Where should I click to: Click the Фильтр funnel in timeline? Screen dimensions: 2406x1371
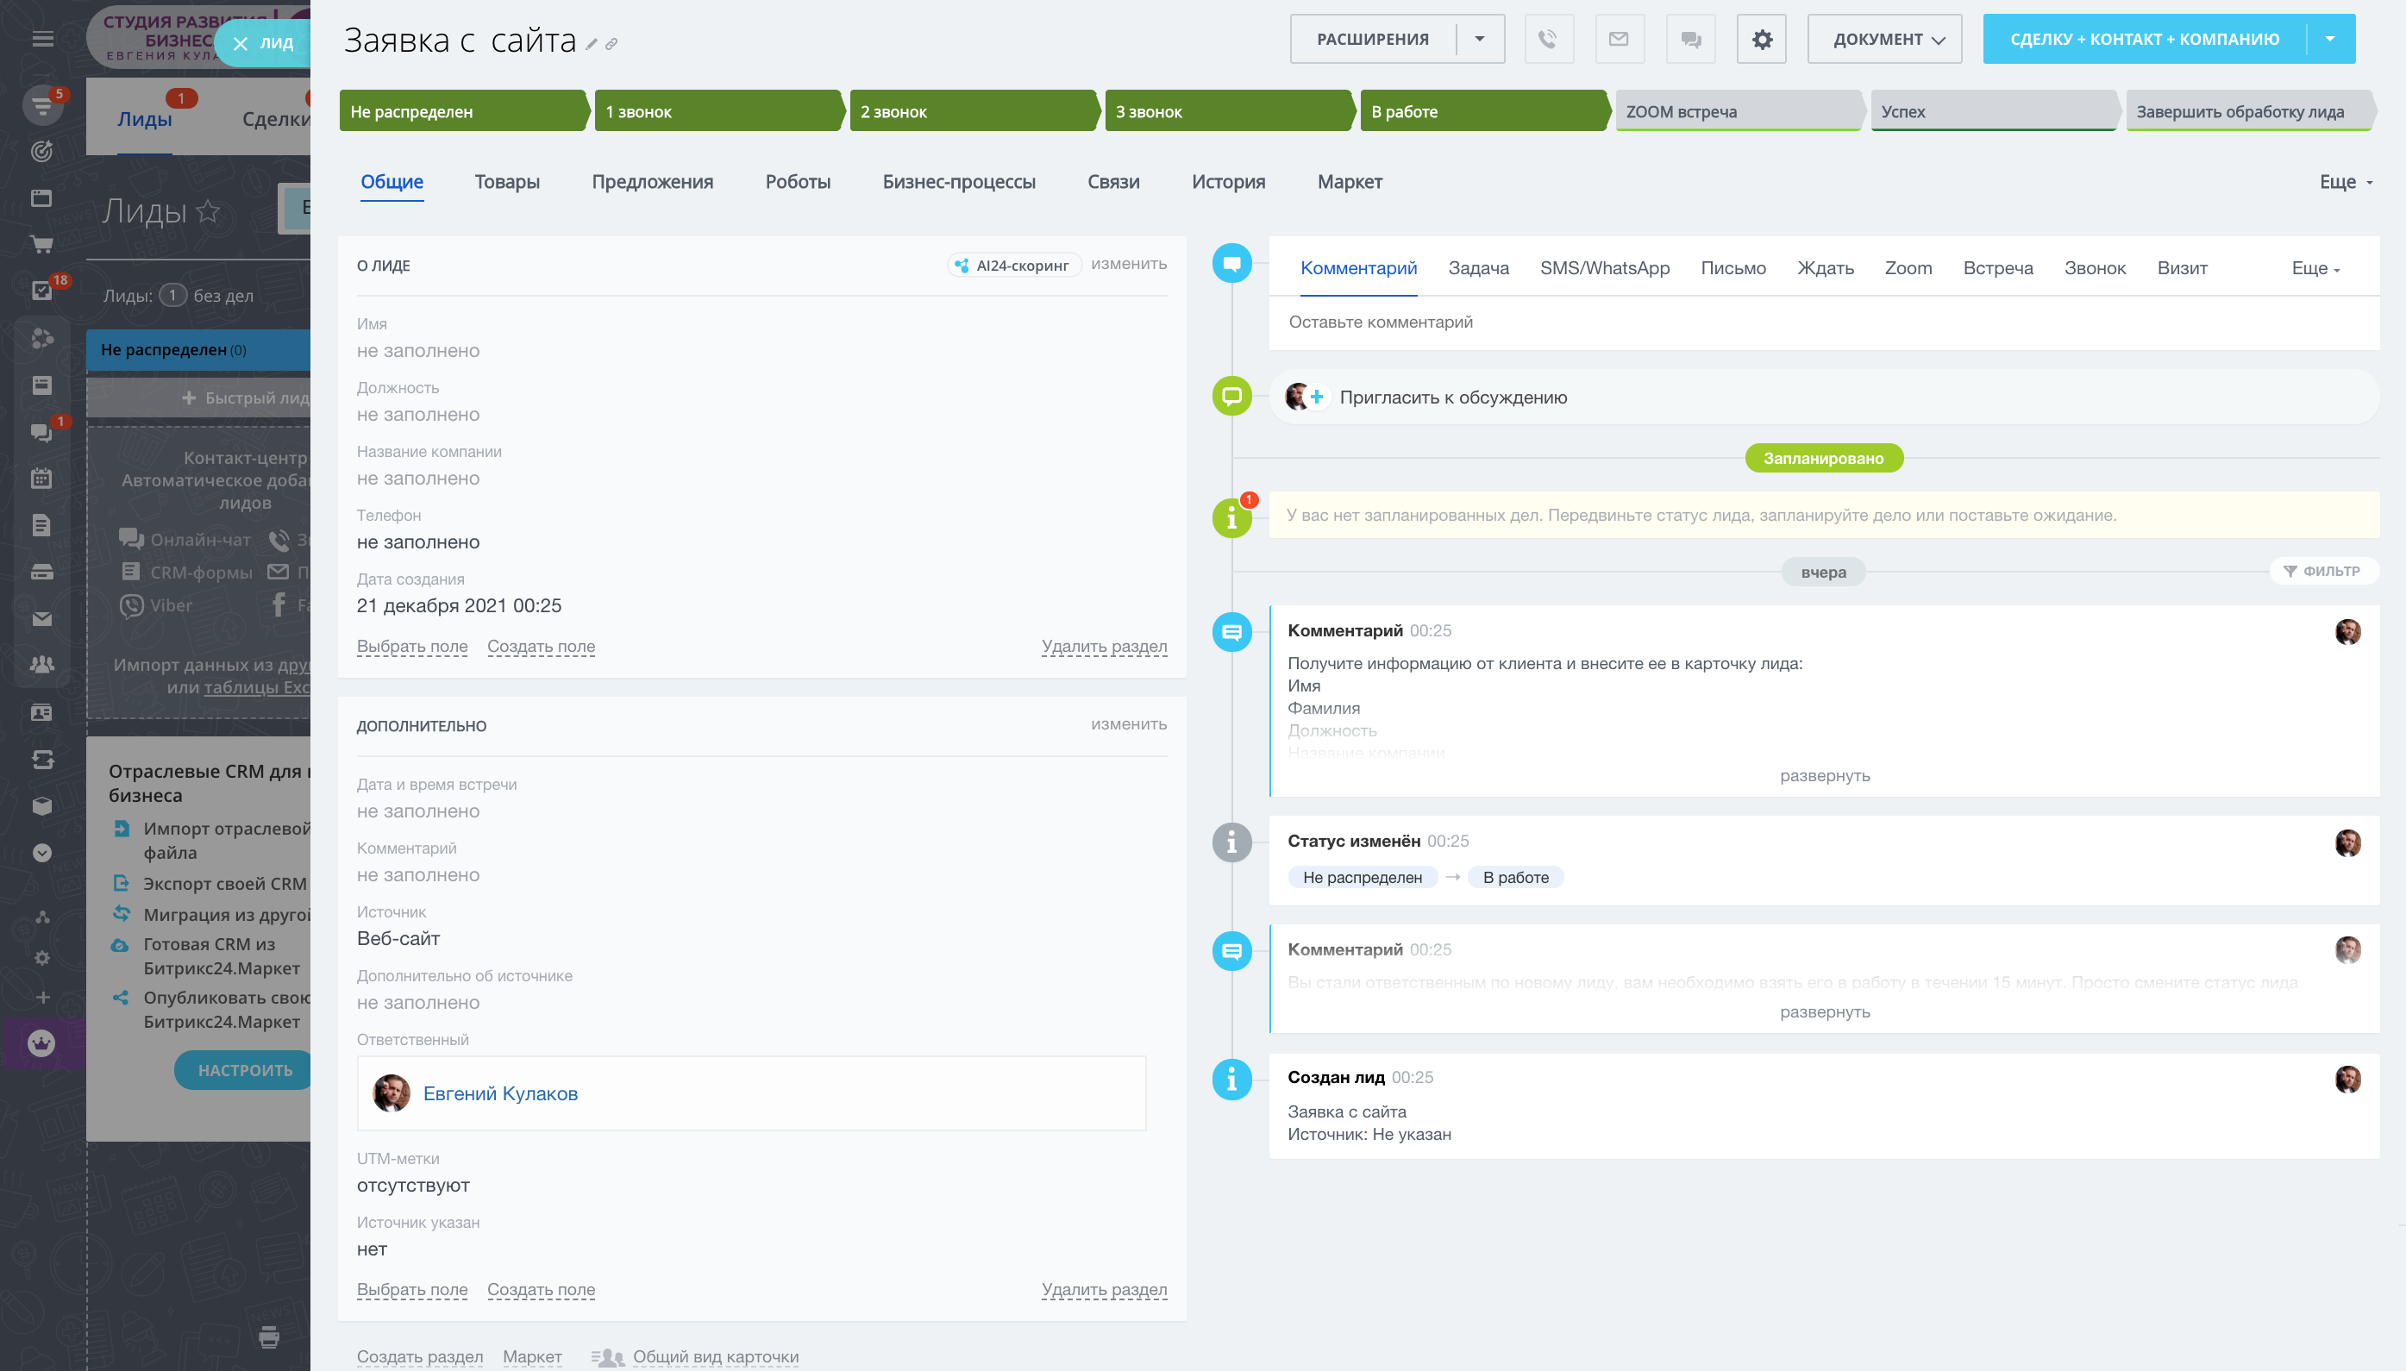point(2322,571)
